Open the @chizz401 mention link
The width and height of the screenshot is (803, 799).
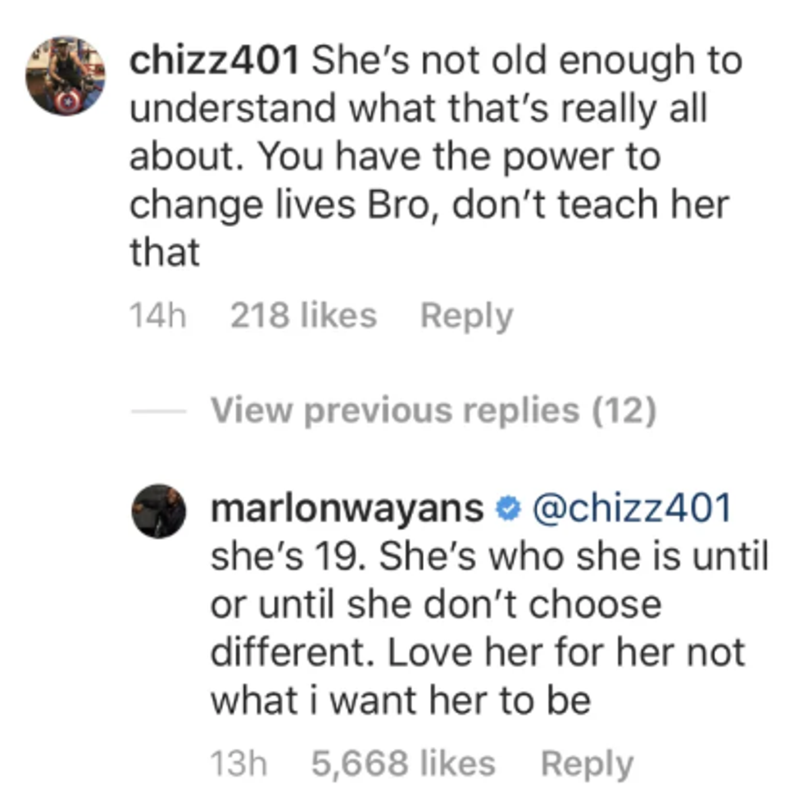tap(632, 509)
